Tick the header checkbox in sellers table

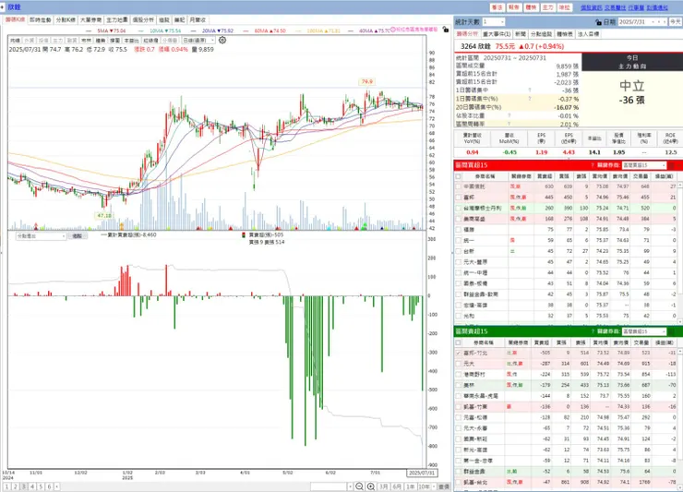click(x=458, y=343)
